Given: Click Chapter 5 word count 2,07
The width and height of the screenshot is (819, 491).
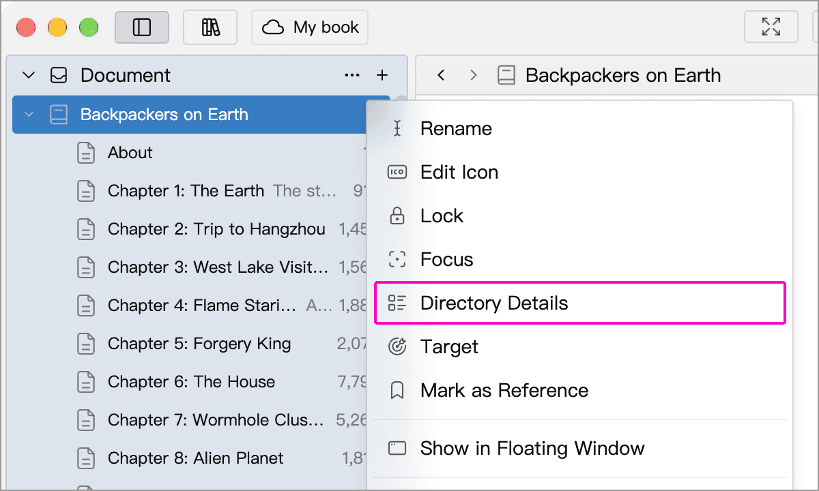Looking at the screenshot, I should click(353, 344).
